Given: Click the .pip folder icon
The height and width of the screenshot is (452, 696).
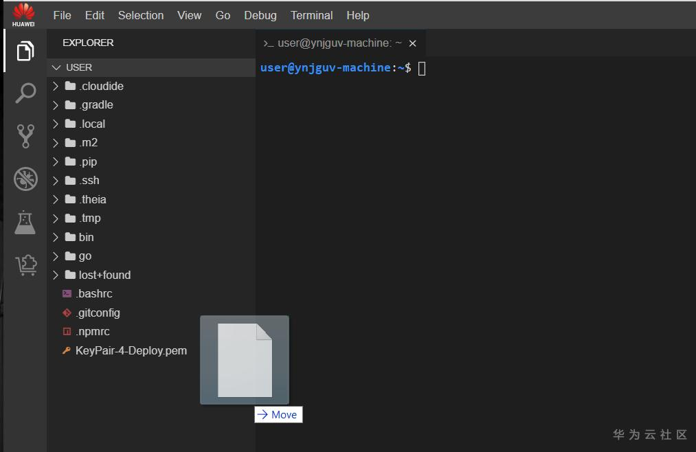Looking at the screenshot, I should point(70,161).
